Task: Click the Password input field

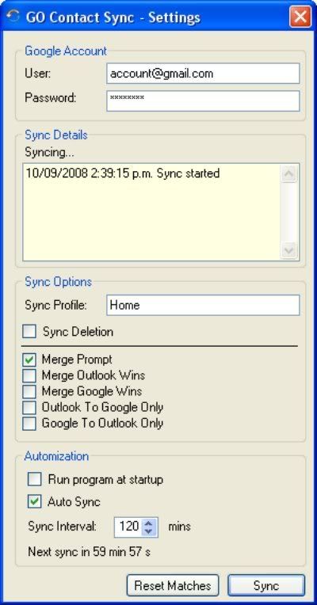Action: click(203, 101)
